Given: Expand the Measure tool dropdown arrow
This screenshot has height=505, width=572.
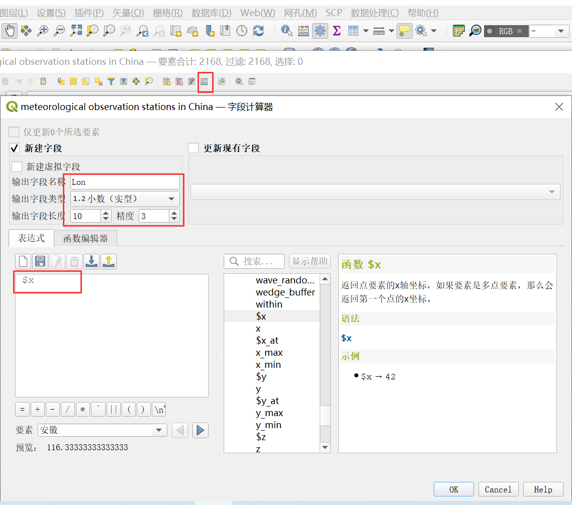Looking at the screenshot, I should [392, 31].
